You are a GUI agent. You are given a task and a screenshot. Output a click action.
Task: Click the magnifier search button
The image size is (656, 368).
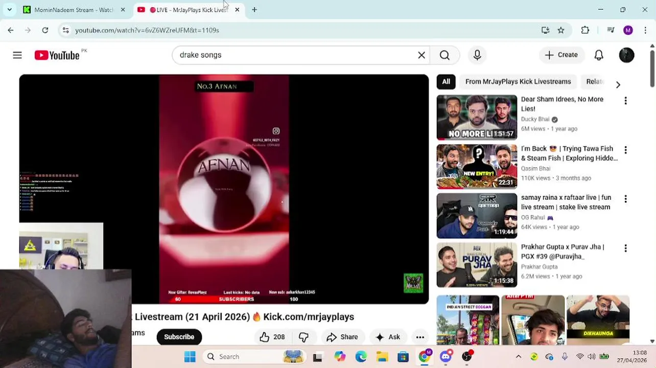click(x=444, y=55)
